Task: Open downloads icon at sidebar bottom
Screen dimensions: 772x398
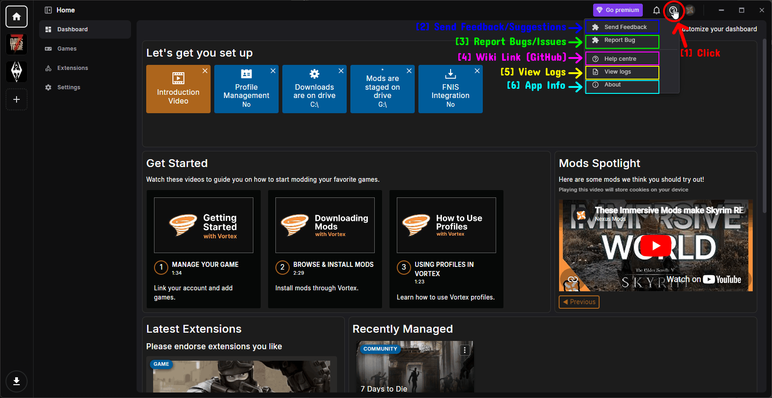Action: [x=17, y=381]
